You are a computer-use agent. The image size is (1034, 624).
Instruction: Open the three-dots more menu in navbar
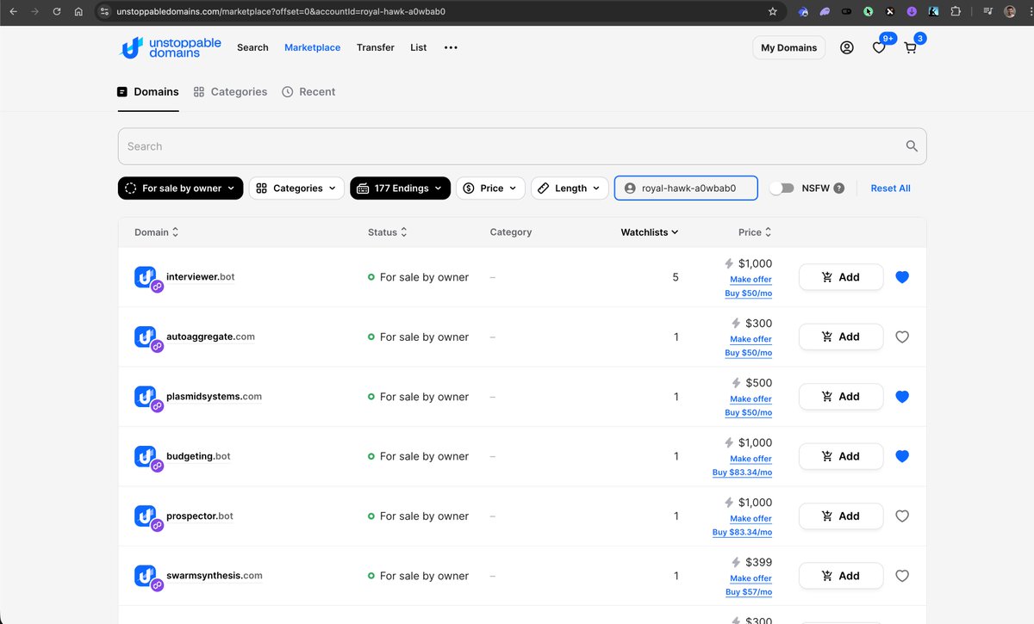pyautogui.click(x=451, y=47)
